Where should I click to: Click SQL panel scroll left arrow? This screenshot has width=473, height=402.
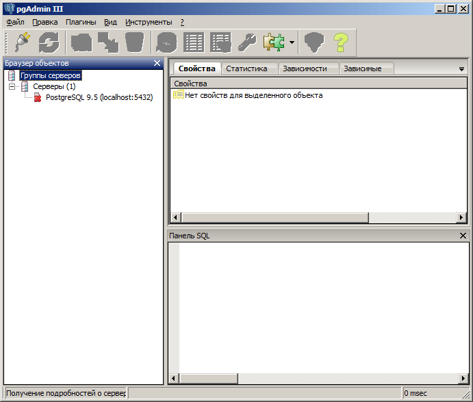coord(173,379)
